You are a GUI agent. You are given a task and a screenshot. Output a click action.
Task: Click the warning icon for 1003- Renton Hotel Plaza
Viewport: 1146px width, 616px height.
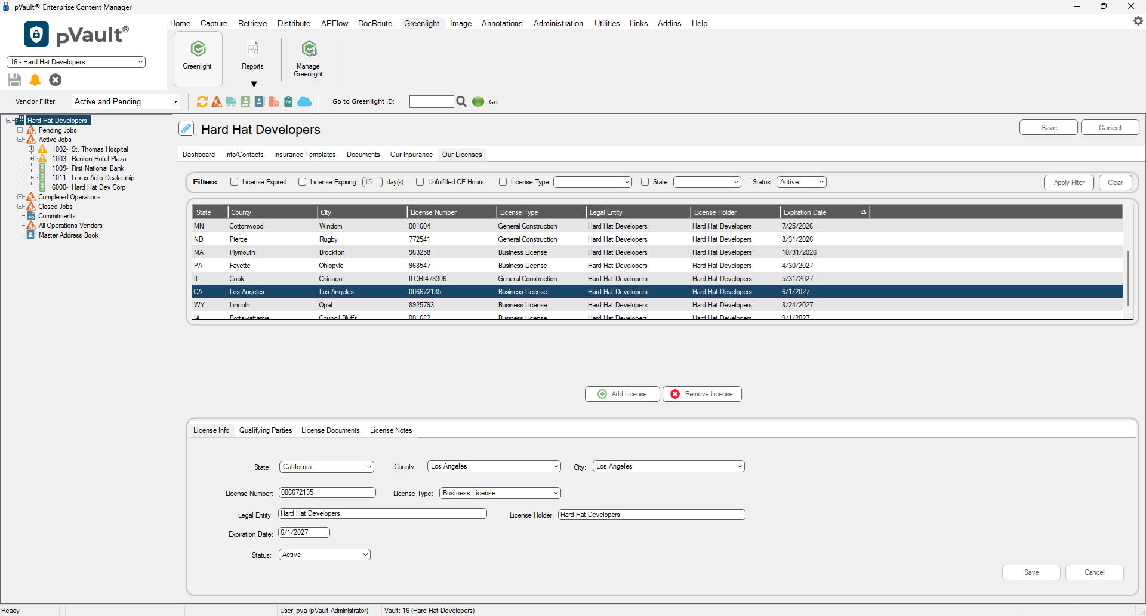tap(42, 159)
